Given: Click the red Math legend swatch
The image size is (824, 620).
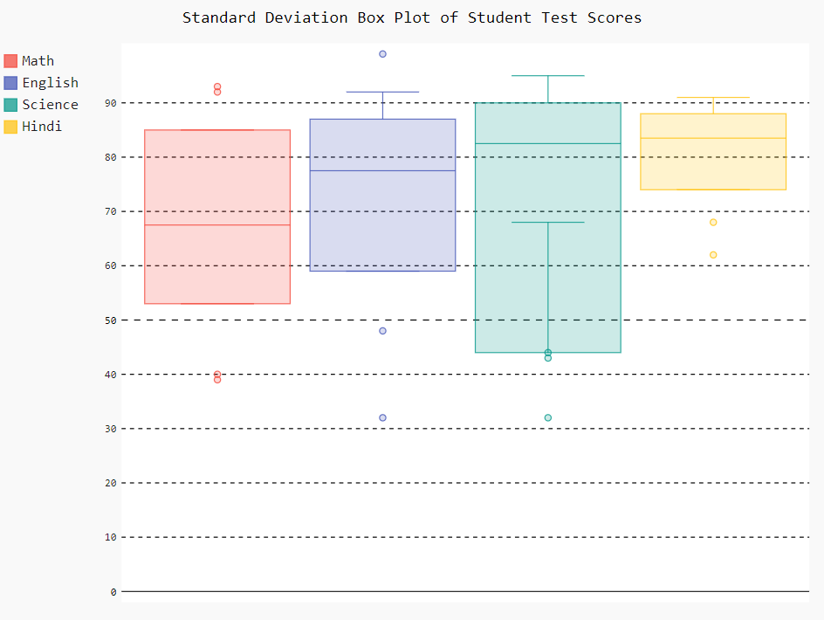Looking at the screenshot, I should [10, 61].
